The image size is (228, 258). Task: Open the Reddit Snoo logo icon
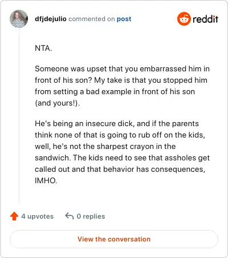(x=184, y=19)
